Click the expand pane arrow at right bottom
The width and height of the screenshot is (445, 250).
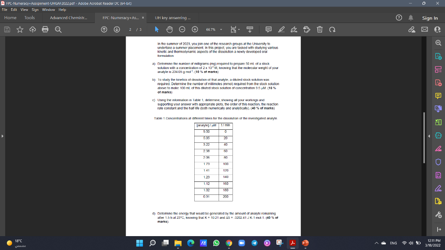pos(439,229)
